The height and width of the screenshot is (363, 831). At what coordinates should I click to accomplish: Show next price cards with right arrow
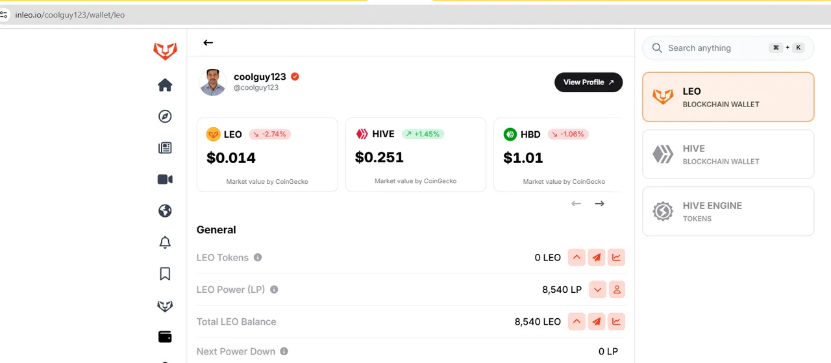(x=599, y=204)
